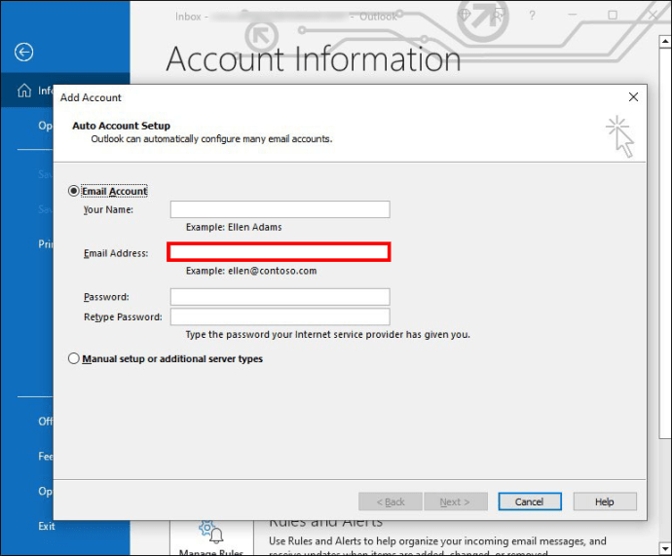Maximize the Outlook window
672x556 pixels.
pos(613,16)
